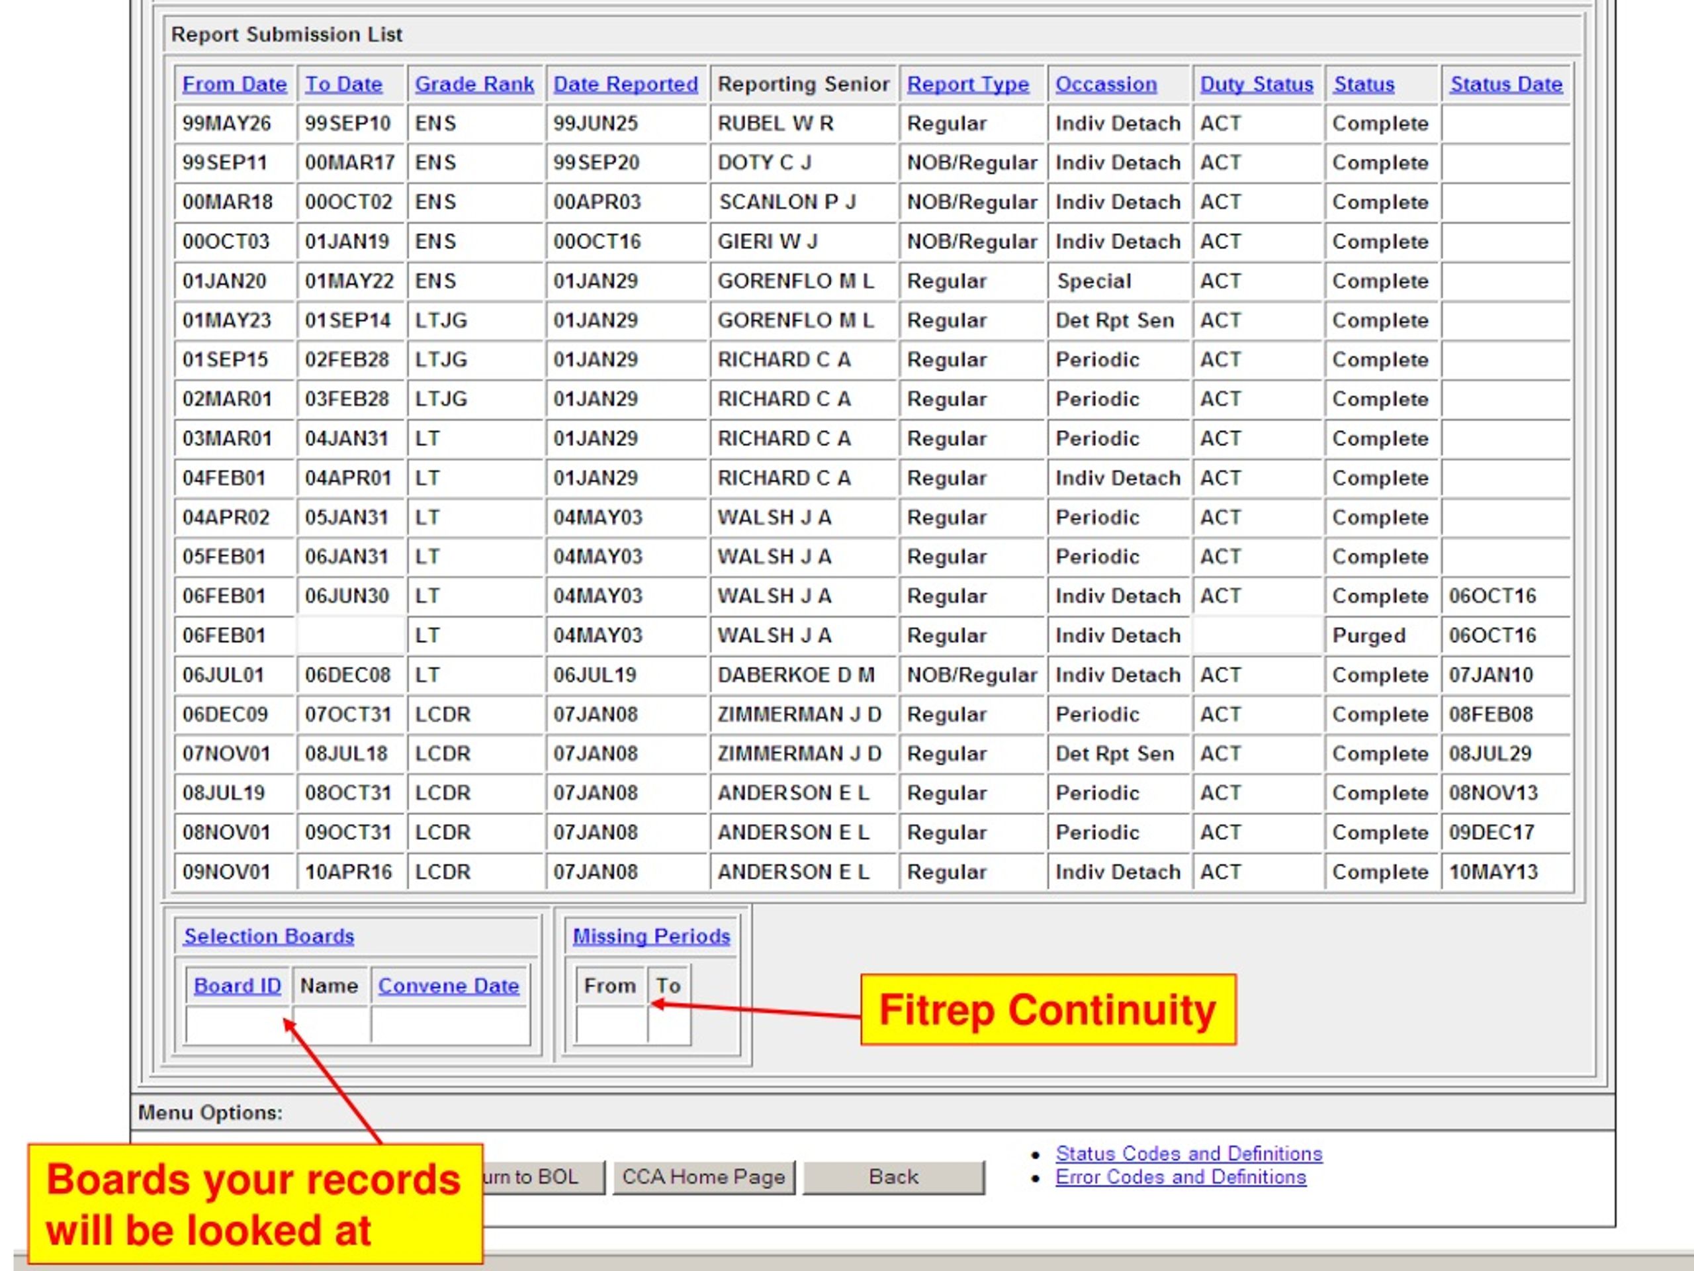Click the 02FEB28 to date cell
Screen dimensions: 1694x1271
pos(351,359)
